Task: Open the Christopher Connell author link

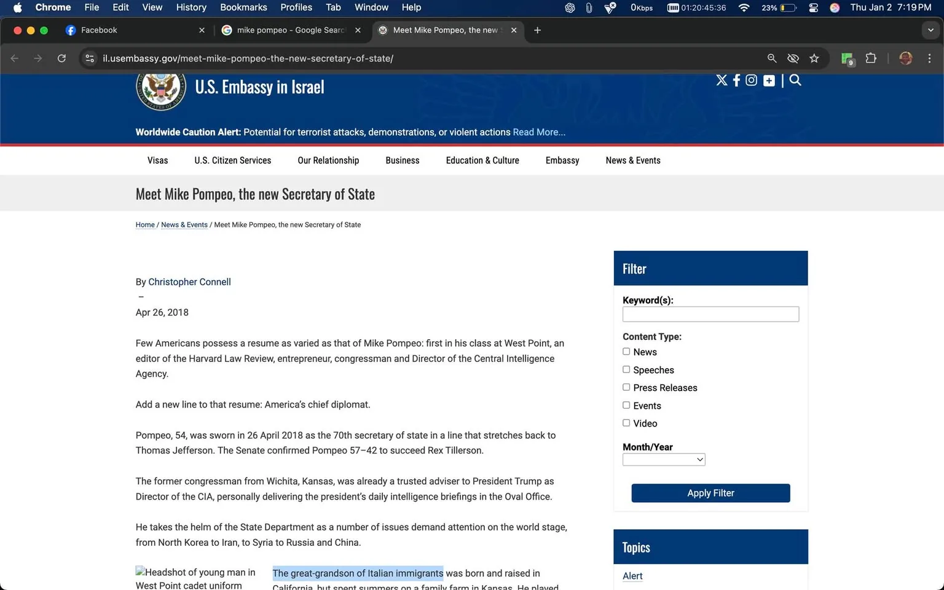Action: [189, 281]
